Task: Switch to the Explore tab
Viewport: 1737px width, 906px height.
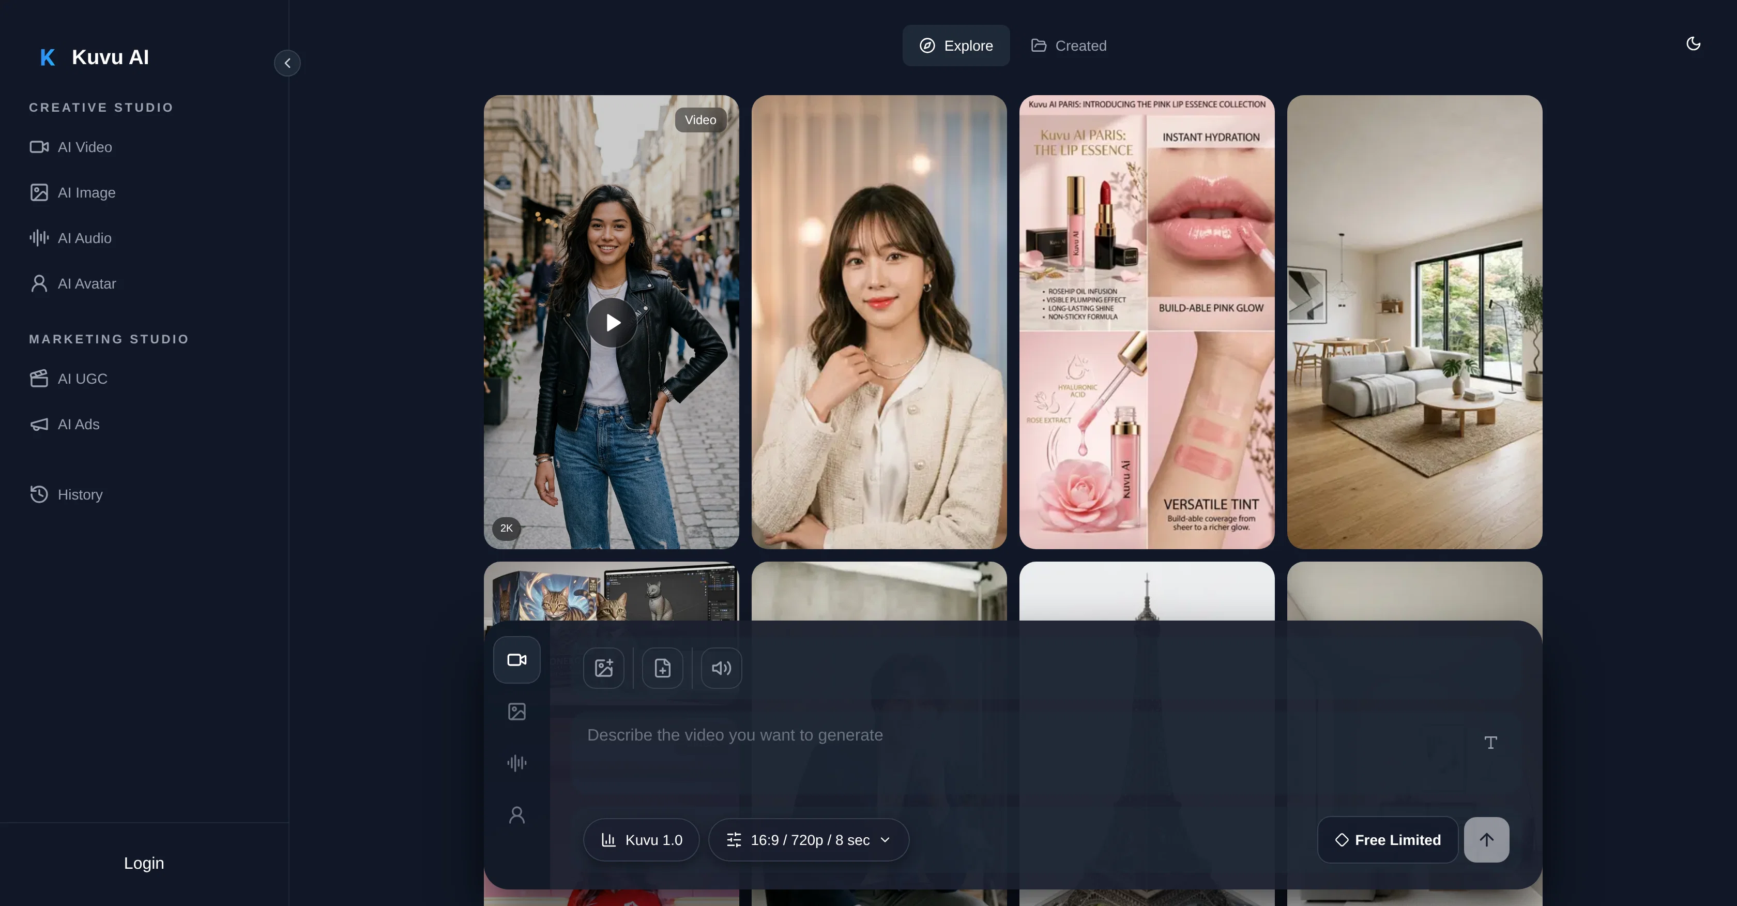Action: tap(955, 45)
